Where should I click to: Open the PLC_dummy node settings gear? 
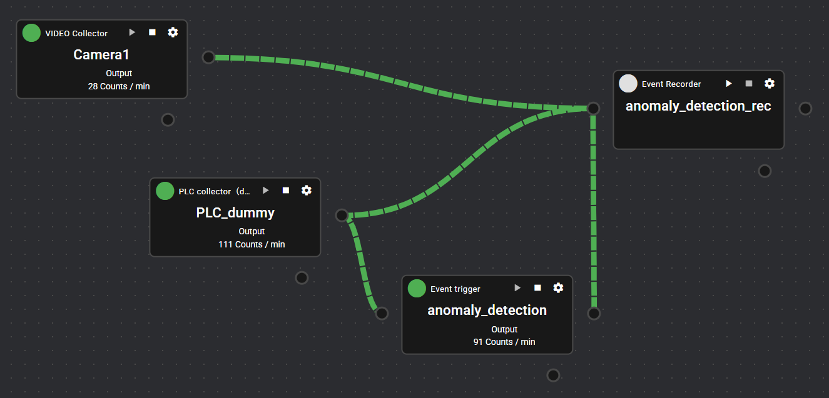(x=307, y=190)
